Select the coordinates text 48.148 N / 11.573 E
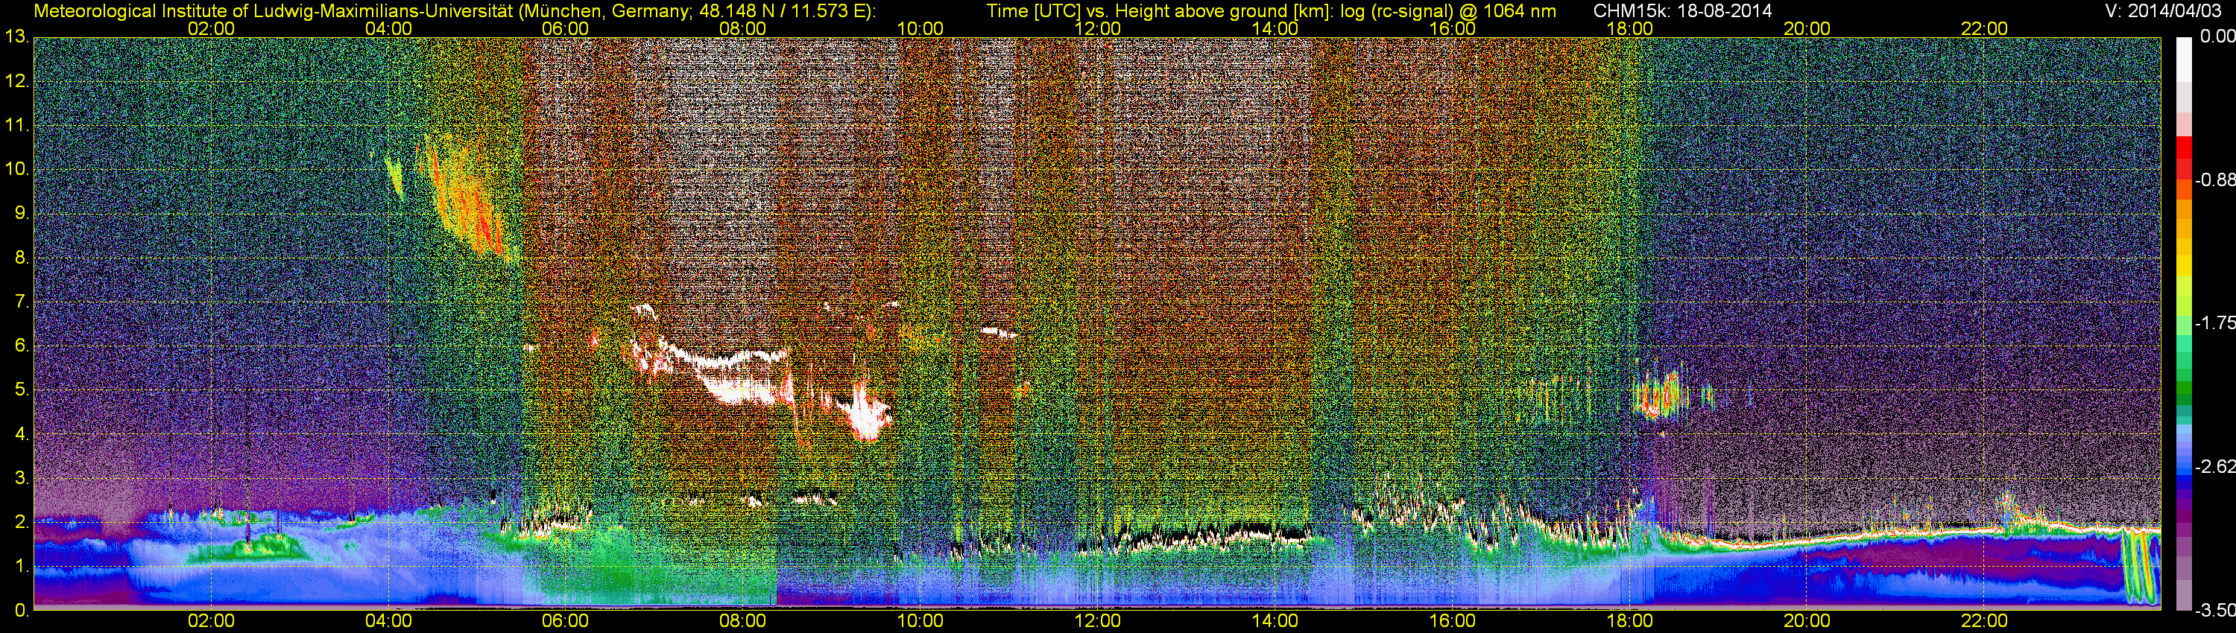Viewport: 2236px width, 633px height. (x=782, y=10)
